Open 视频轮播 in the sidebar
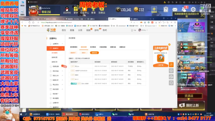The width and height of the screenshot is (215, 121). click(x=56, y=66)
